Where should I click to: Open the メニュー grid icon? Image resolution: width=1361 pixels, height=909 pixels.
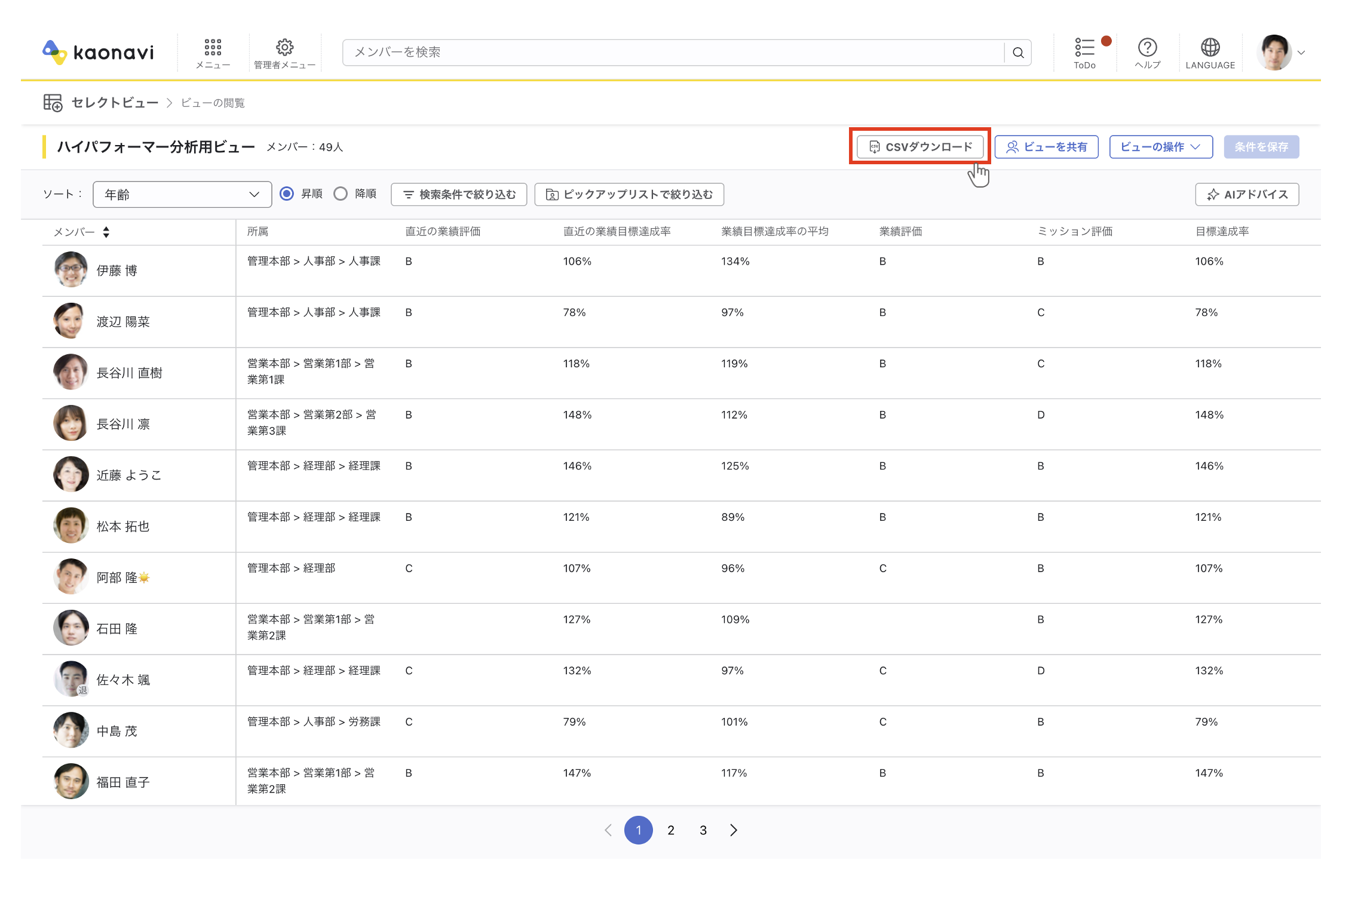point(213,47)
